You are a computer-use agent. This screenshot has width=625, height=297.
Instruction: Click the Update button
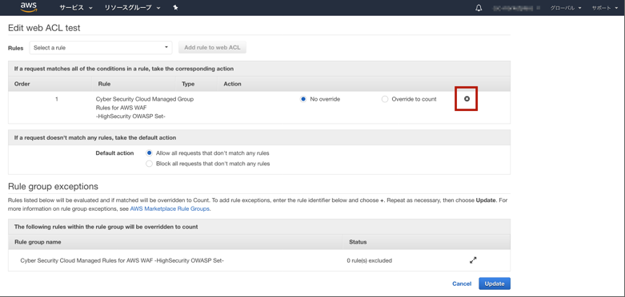(x=495, y=283)
